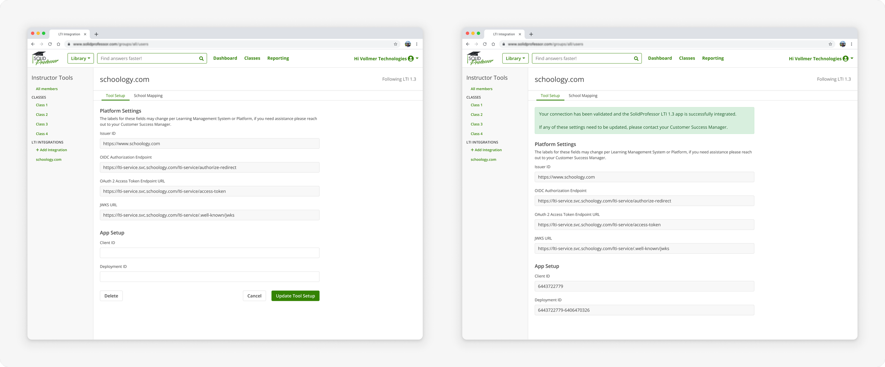
Task: Open Classes in left window navigation
Action: pos(252,58)
